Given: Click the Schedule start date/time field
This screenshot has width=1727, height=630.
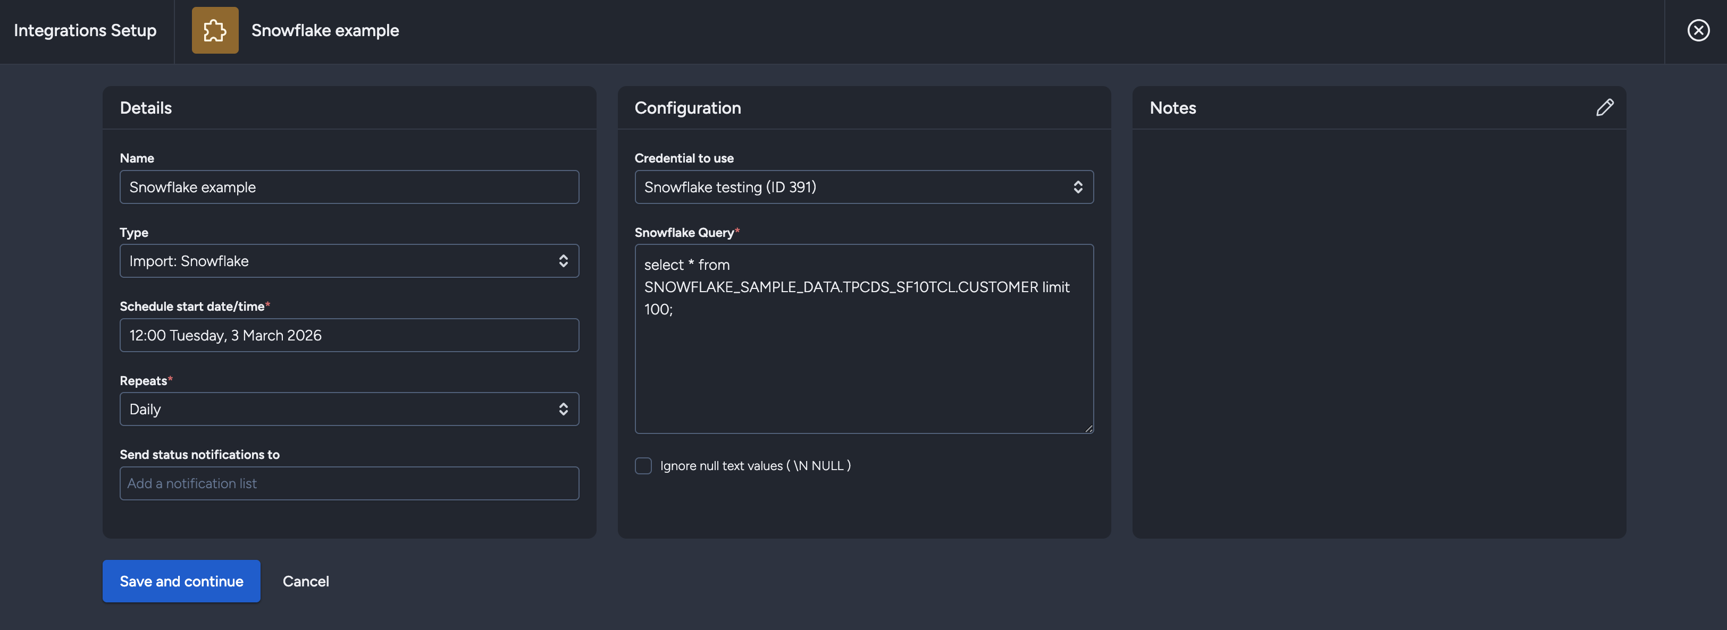Looking at the screenshot, I should [349, 335].
